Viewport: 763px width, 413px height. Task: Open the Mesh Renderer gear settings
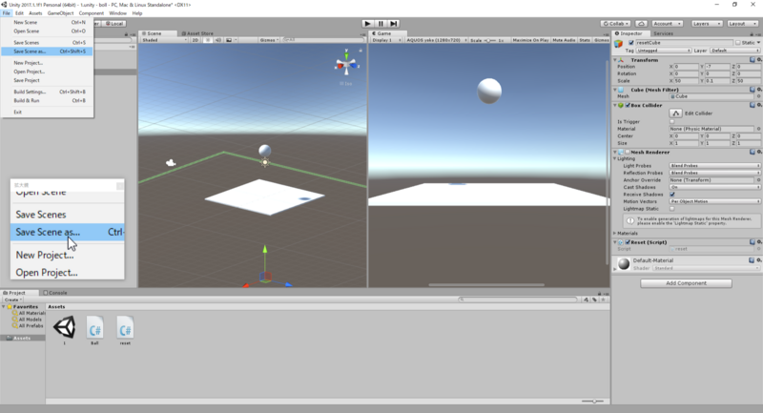[x=759, y=152]
